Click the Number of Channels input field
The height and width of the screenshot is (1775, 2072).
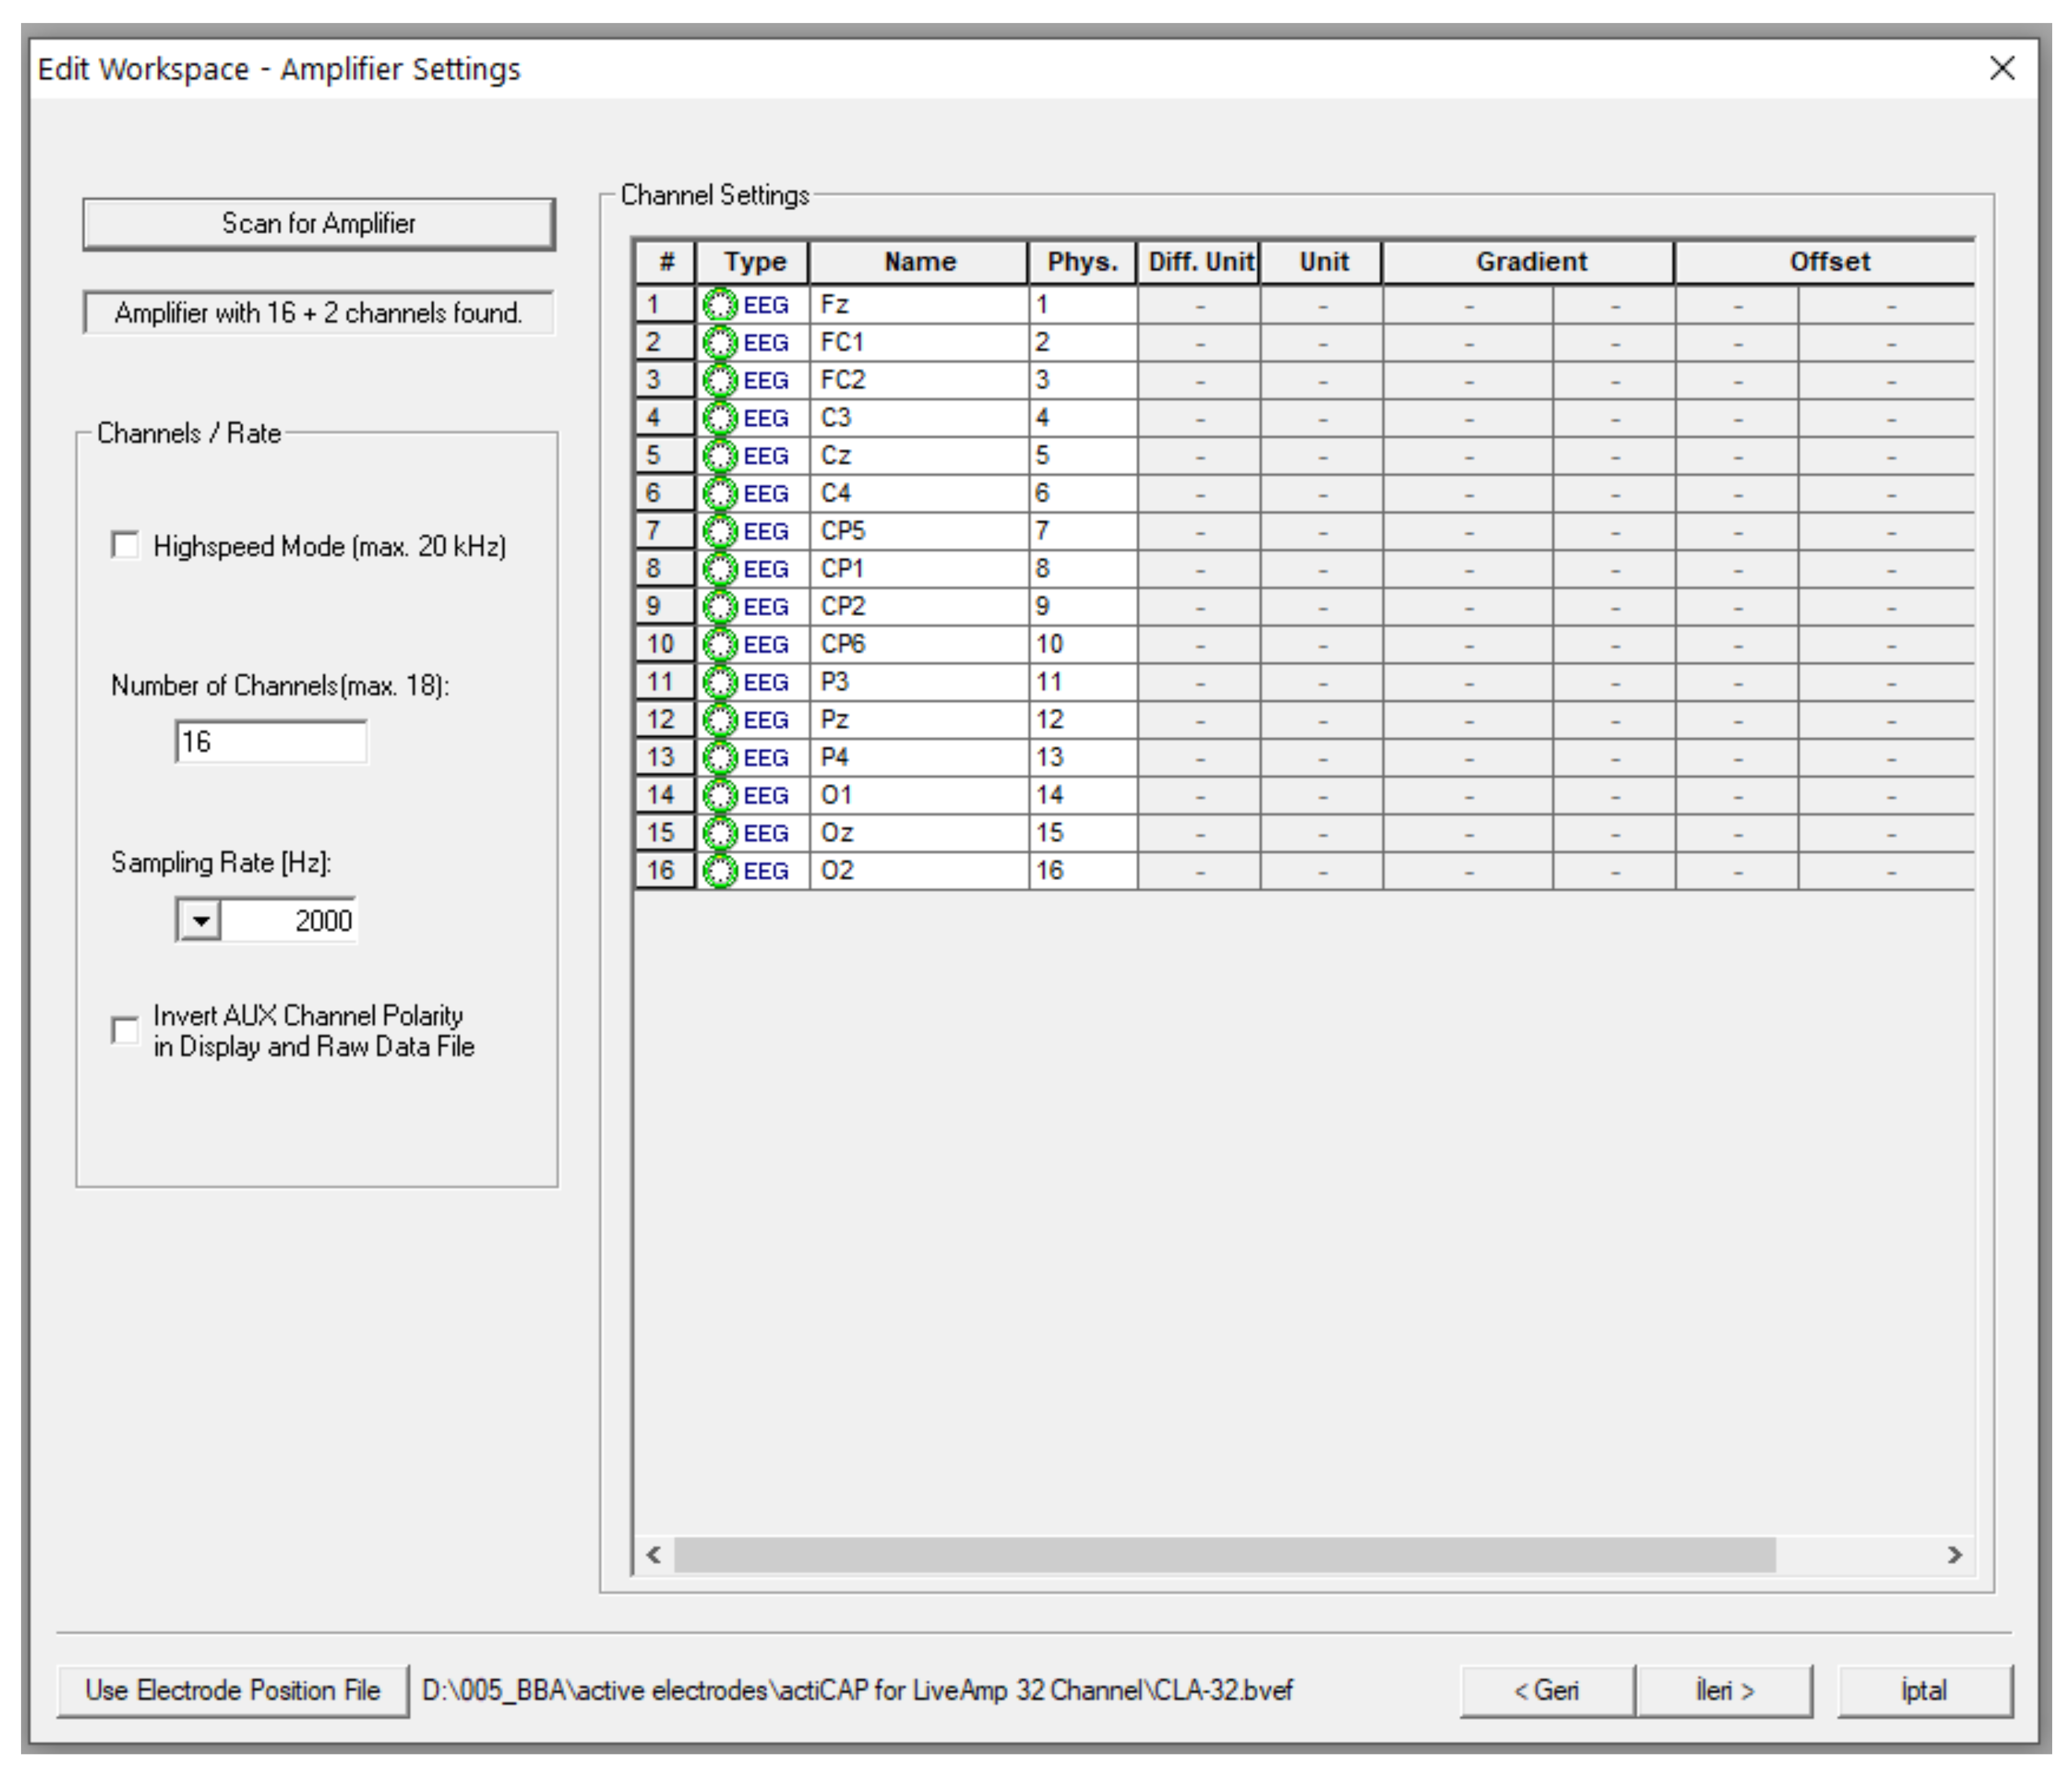(x=270, y=742)
